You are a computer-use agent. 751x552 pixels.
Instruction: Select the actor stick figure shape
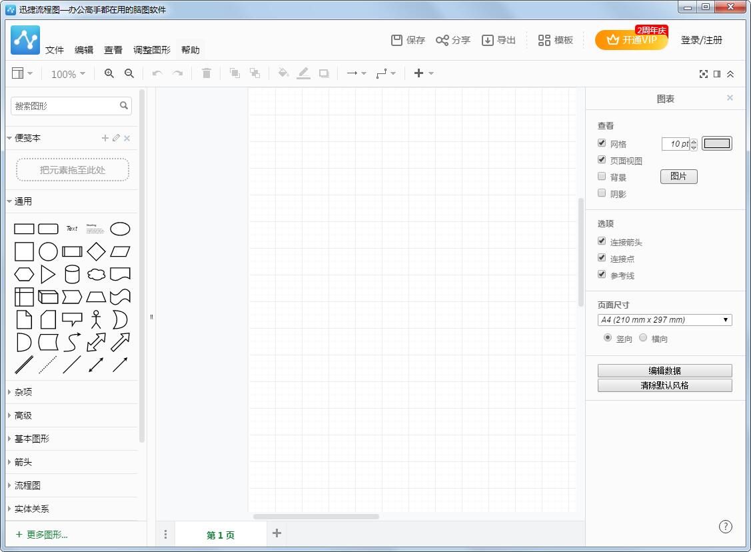tap(96, 319)
